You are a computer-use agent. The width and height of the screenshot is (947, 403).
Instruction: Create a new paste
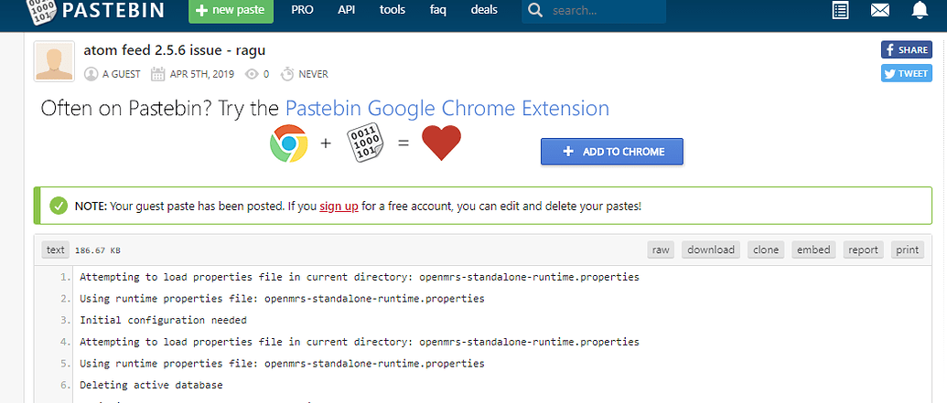pyautogui.click(x=231, y=10)
